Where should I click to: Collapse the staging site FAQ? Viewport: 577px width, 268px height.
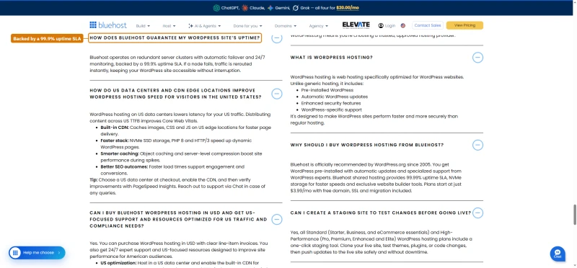[x=477, y=213]
